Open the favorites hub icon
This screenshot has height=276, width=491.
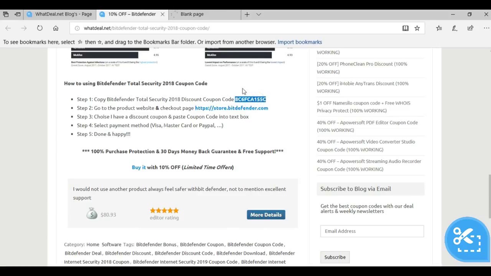pyautogui.click(x=439, y=28)
